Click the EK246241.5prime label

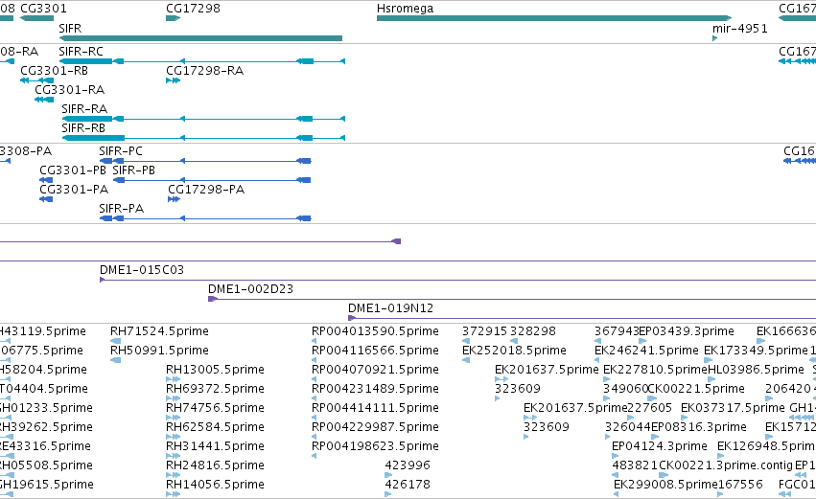click(646, 351)
